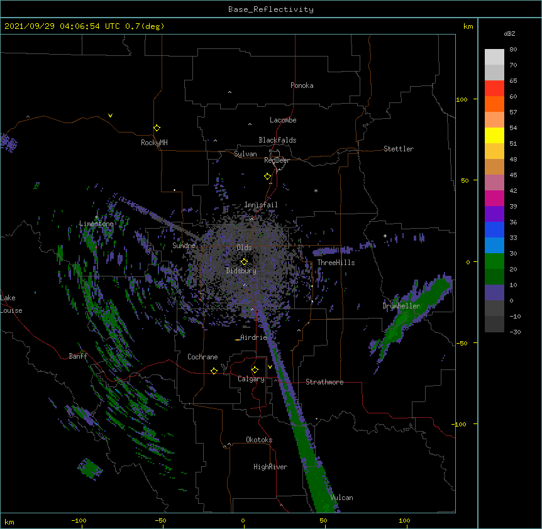542x529 pixels.
Task: Click the yellow diamond marker below Cochrane
Action: [214, 371]
